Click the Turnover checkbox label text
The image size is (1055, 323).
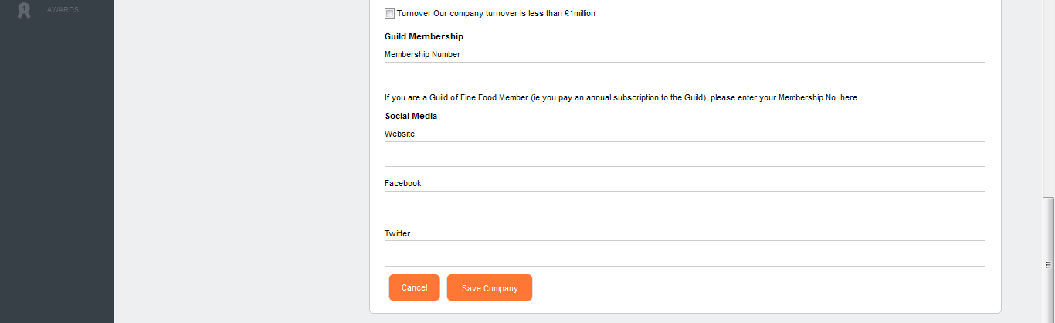(x=496, y=13)
